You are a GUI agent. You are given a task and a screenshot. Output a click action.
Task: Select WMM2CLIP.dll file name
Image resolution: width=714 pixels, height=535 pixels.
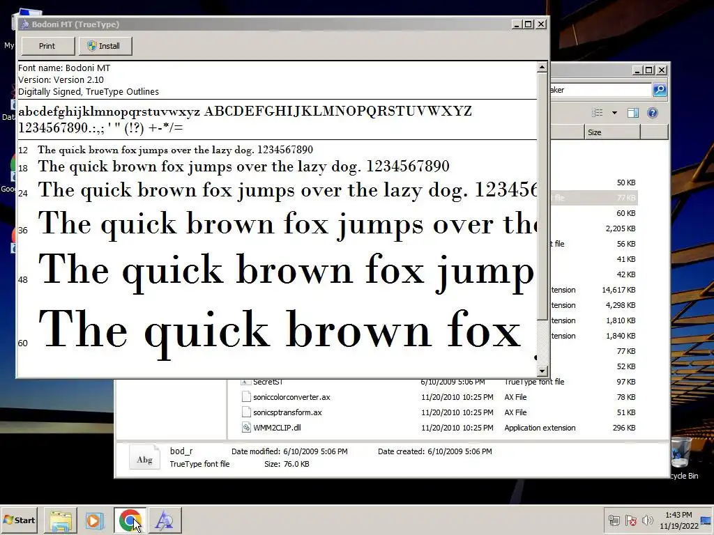[x=277, y=428]
